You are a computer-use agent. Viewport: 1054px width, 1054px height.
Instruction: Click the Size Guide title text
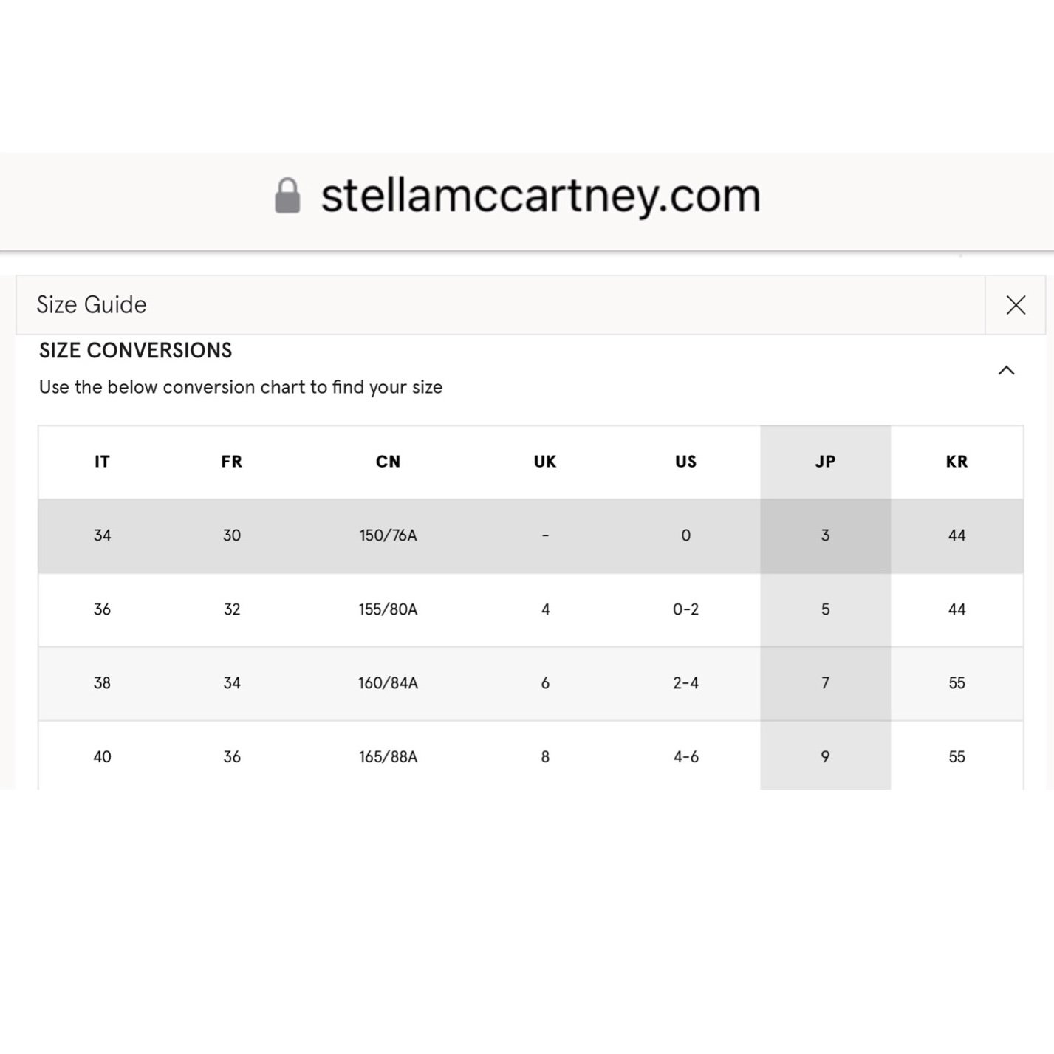(x=92, y=304)
